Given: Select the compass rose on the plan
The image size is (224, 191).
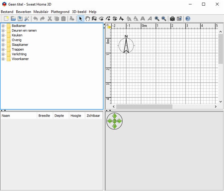Looking at the screenshot, I should pos(126,45).
